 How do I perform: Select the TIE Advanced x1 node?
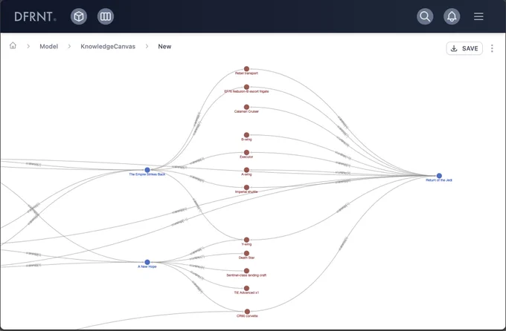(x=246, y=288)
